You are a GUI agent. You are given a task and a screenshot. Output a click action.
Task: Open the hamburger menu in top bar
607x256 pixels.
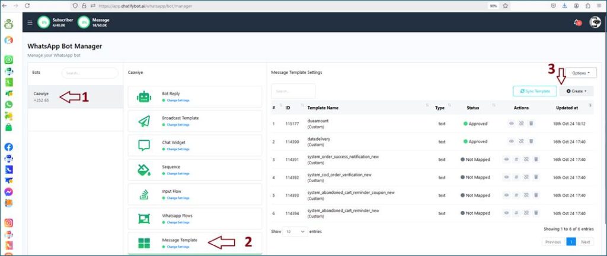pyautogui.click(x=30, y=22)
